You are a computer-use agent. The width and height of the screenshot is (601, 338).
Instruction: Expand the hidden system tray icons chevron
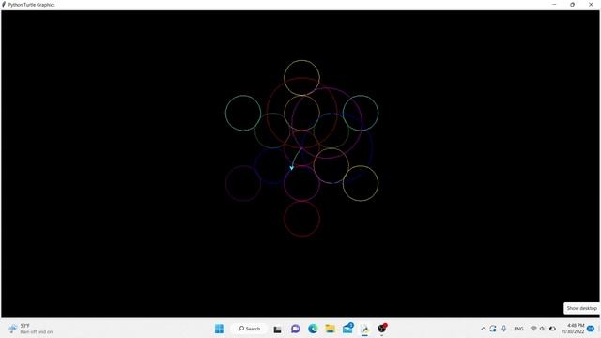484,329
